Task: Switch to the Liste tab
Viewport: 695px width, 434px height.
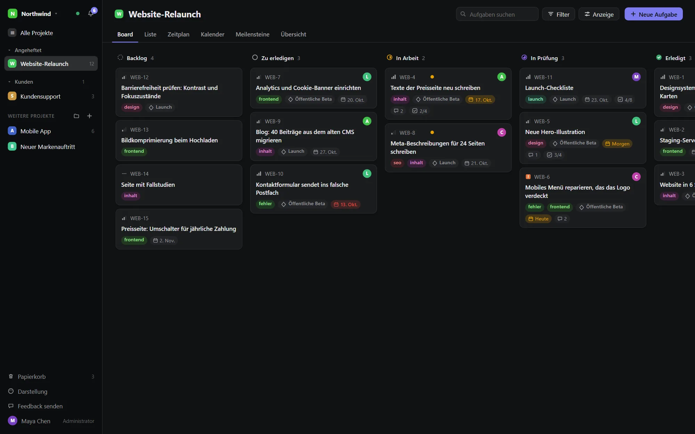Action: tap(150, 34)
